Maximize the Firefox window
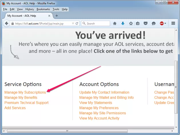 click(165, 2)
